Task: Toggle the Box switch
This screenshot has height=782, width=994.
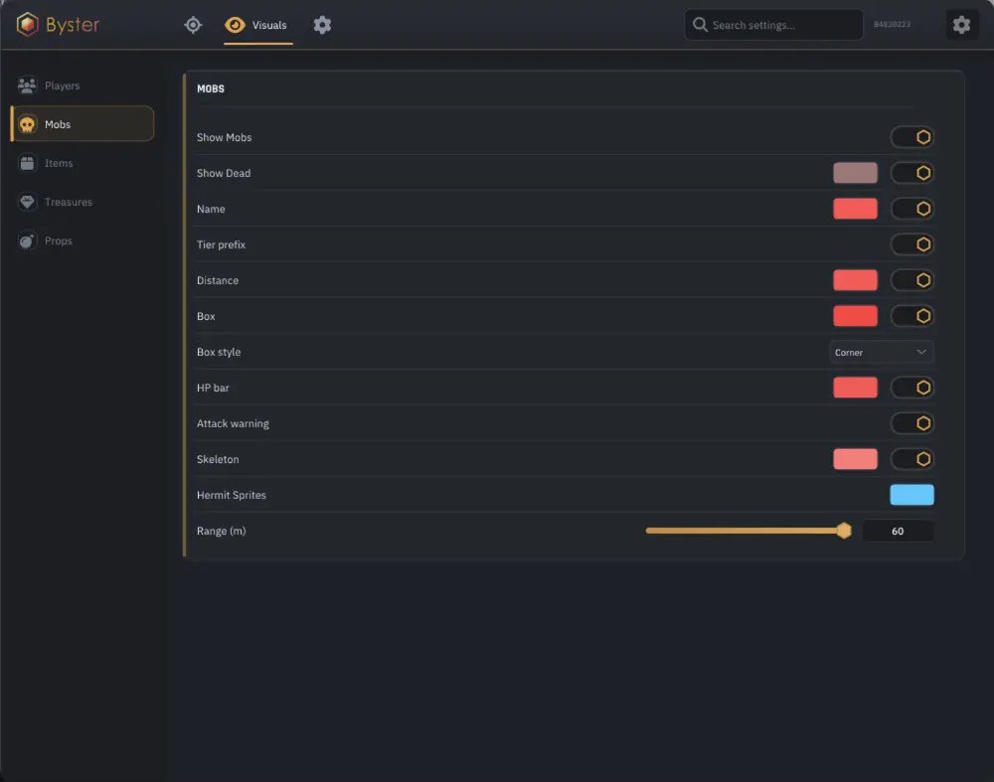Action: coord(911,316)
